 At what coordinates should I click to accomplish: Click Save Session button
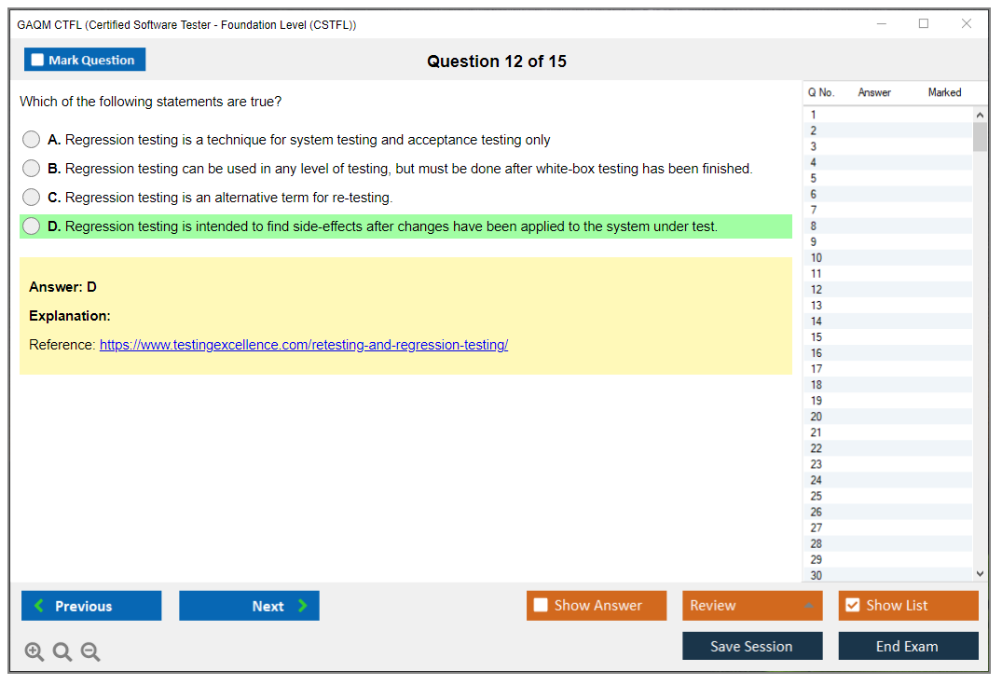pos(751,646)
